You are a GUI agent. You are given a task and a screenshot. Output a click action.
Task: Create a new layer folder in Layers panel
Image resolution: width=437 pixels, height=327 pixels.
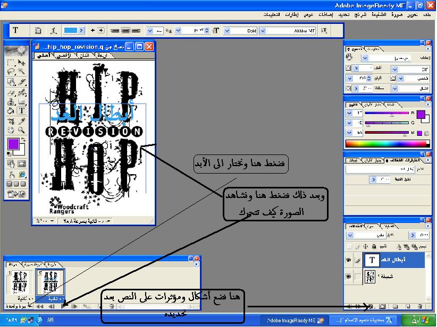point(395,306)
